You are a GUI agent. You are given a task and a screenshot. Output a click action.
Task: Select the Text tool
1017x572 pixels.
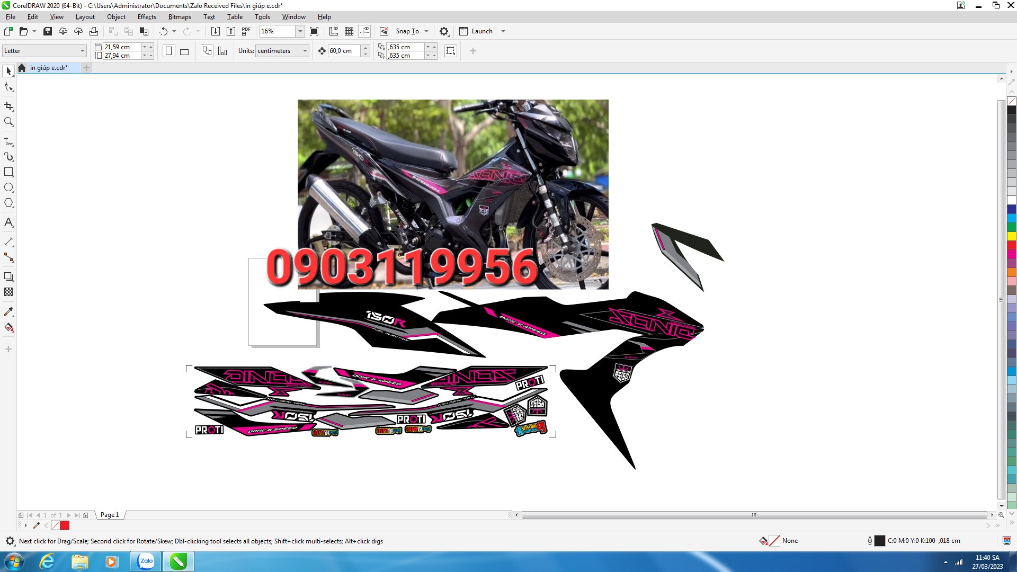tap(8, 222)
